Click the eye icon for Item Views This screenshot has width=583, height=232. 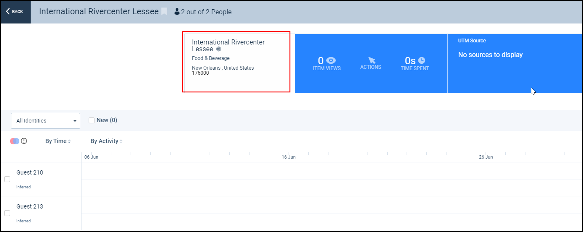tap(331, 61)
